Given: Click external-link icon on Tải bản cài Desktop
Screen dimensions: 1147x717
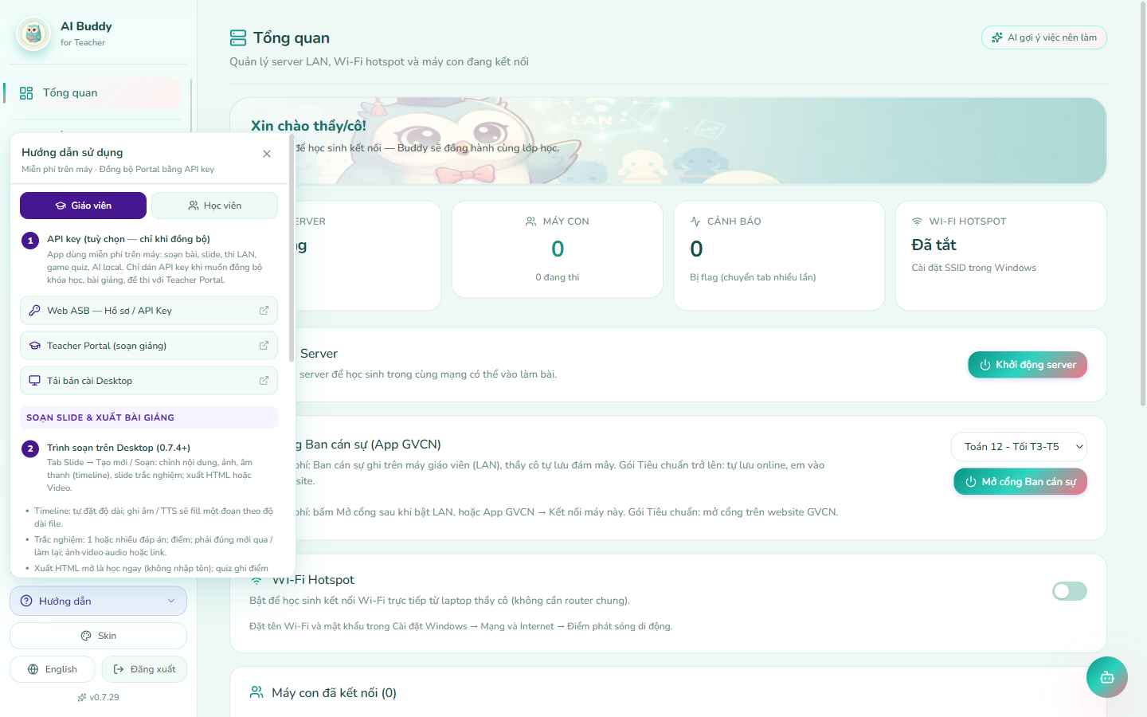Looking at the screenshot, I should tap(264, 381).
